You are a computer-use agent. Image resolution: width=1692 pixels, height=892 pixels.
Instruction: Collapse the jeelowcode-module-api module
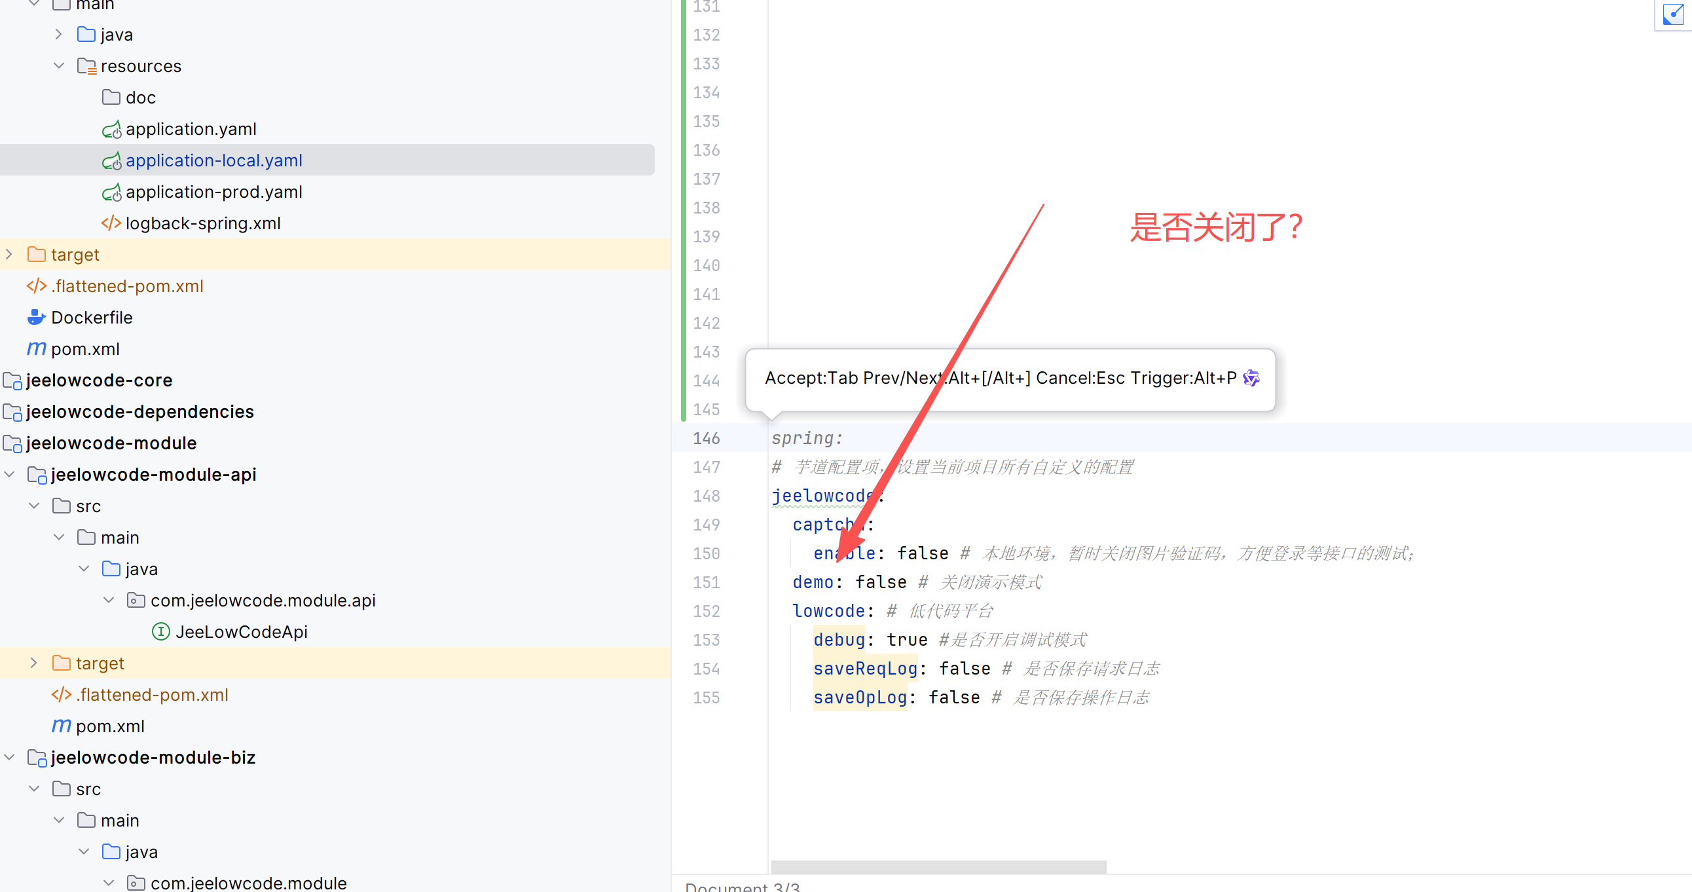[x=9, y=474]
